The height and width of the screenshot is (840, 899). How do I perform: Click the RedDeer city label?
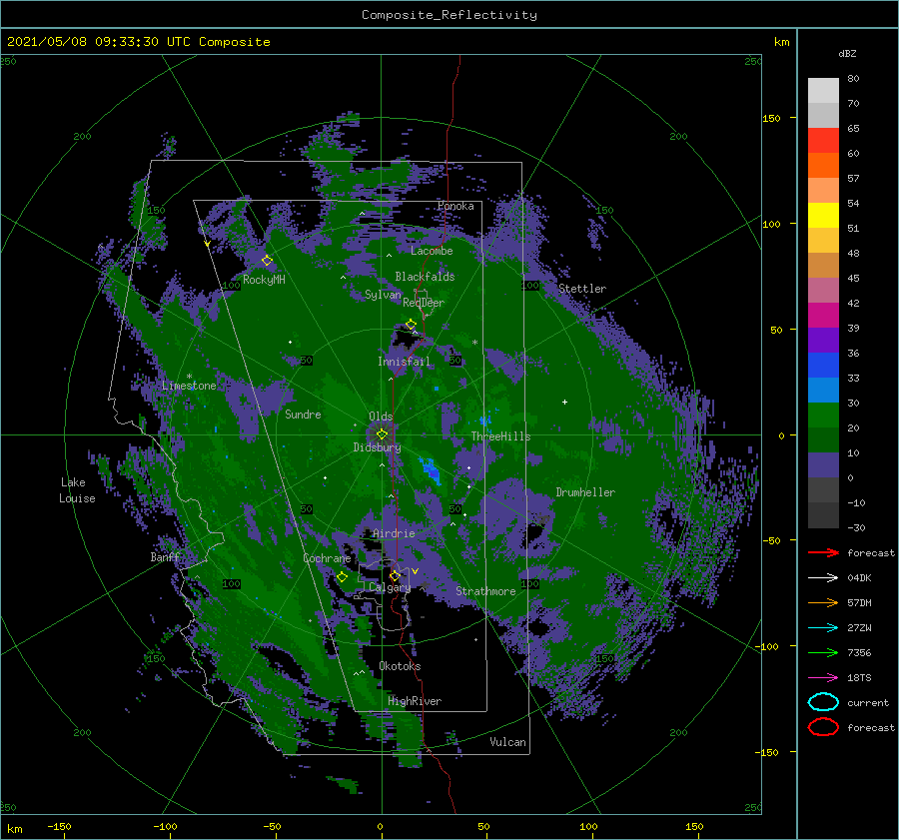click(x=424, y=303)
